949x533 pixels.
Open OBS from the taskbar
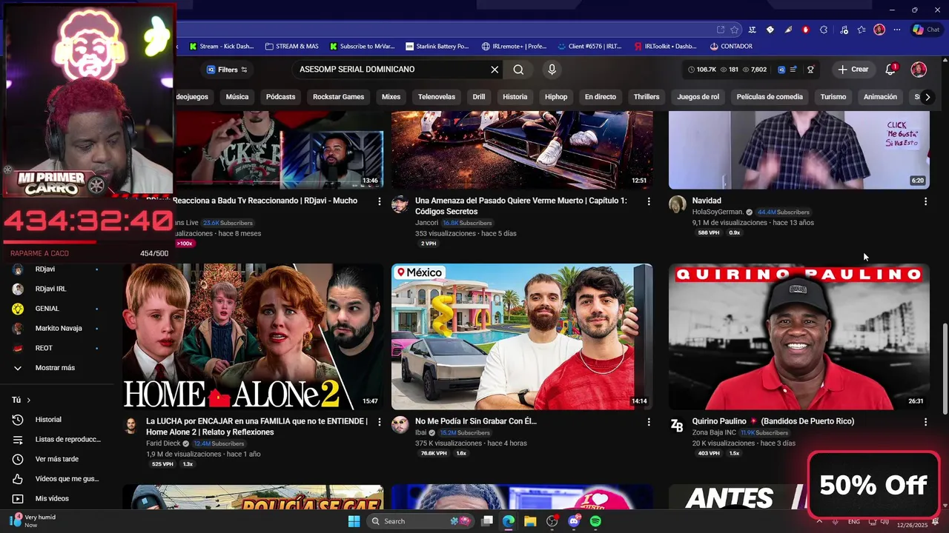[552, 521]
